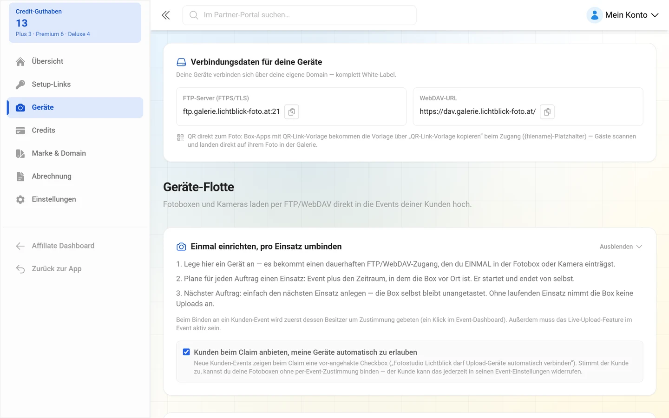Click the FTP address ftp.galerie.lichtblick-foto.at:21
This screenshot has width=669, height=418.
click(x=231, y=111)
